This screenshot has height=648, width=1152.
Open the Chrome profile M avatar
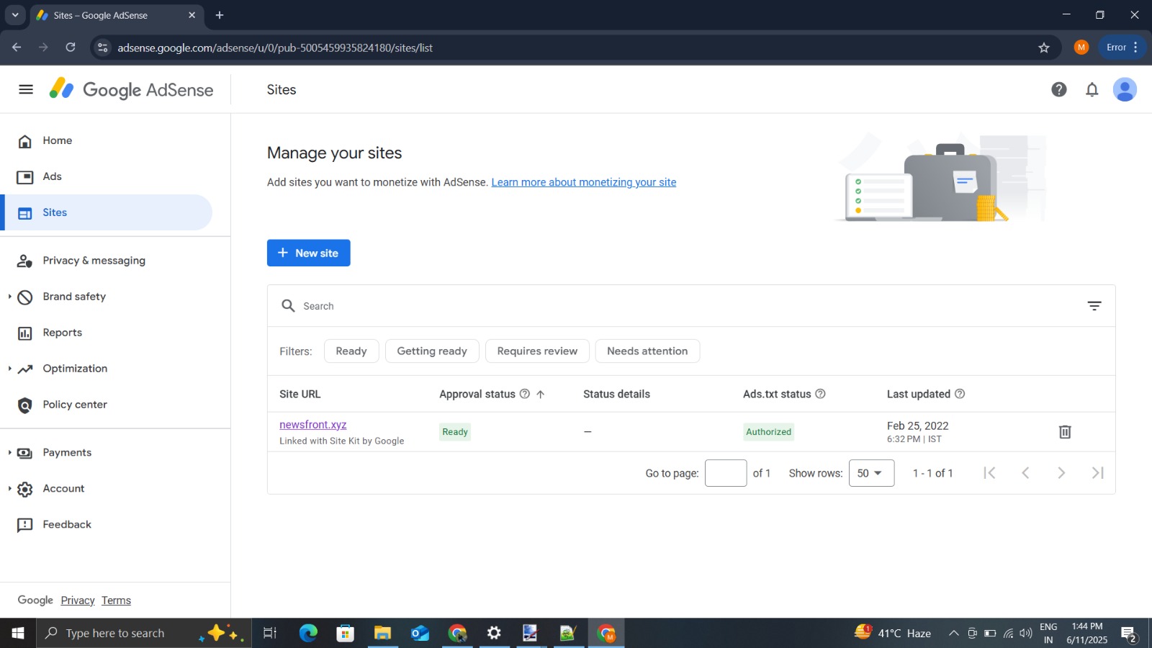click(x=1081, y=48)
